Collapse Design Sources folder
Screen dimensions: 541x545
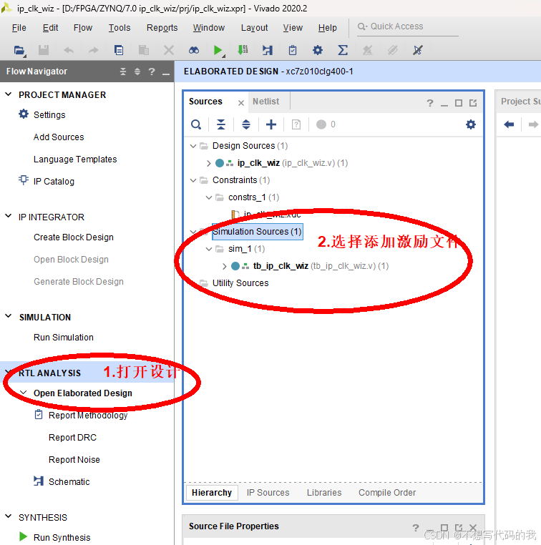193,146
